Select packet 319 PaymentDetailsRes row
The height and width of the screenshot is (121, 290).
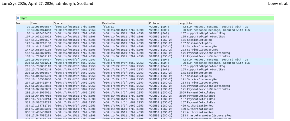(x=145, y=102)
